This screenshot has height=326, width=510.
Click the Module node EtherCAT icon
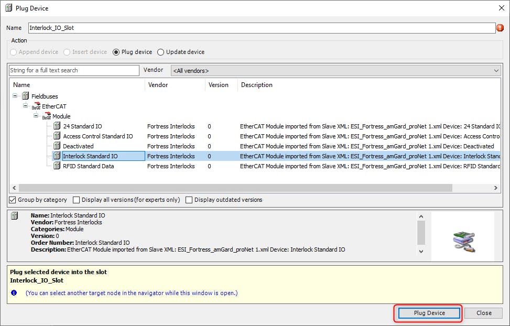pyautogui.click(x=47, y=116)
